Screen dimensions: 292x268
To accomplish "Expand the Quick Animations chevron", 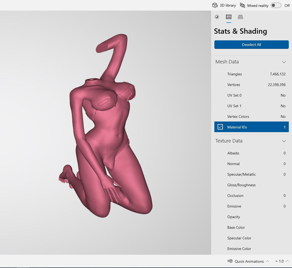I will pos(268,261).
